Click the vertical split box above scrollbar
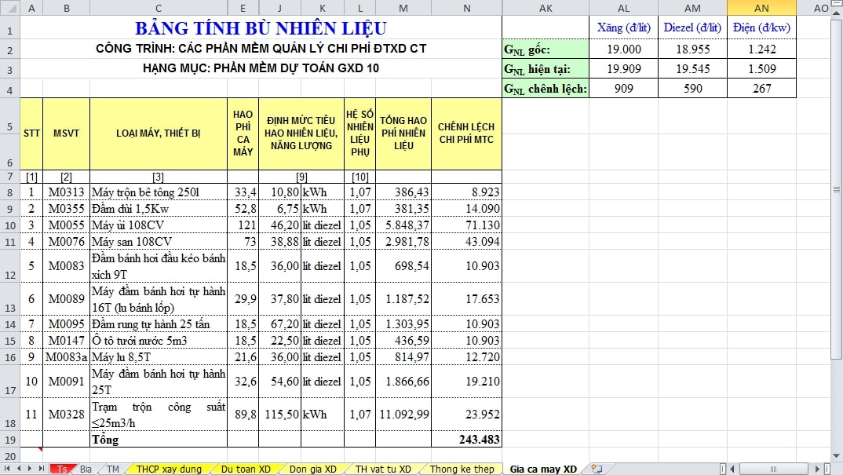The height and width of the screenshot is (475, 843). [836, 4]
